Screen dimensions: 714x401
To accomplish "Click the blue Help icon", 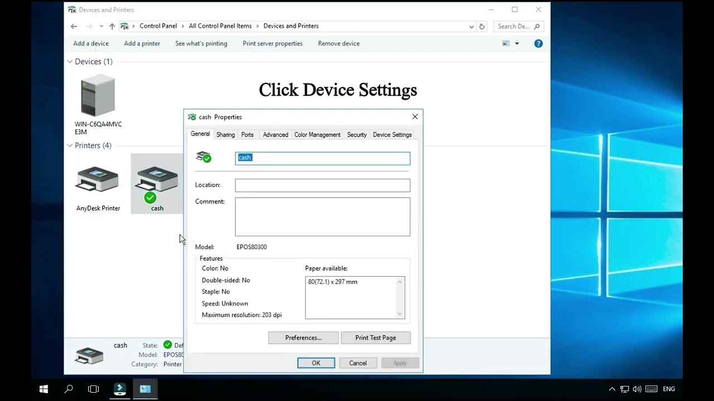I will pos(538,43).
